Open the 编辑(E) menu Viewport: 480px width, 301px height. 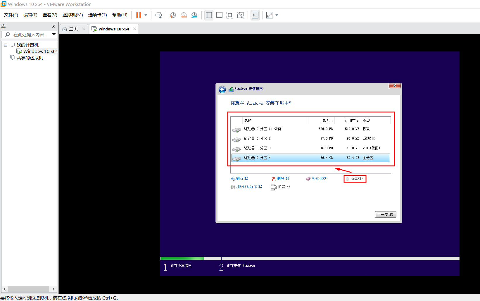coord(30,15)
